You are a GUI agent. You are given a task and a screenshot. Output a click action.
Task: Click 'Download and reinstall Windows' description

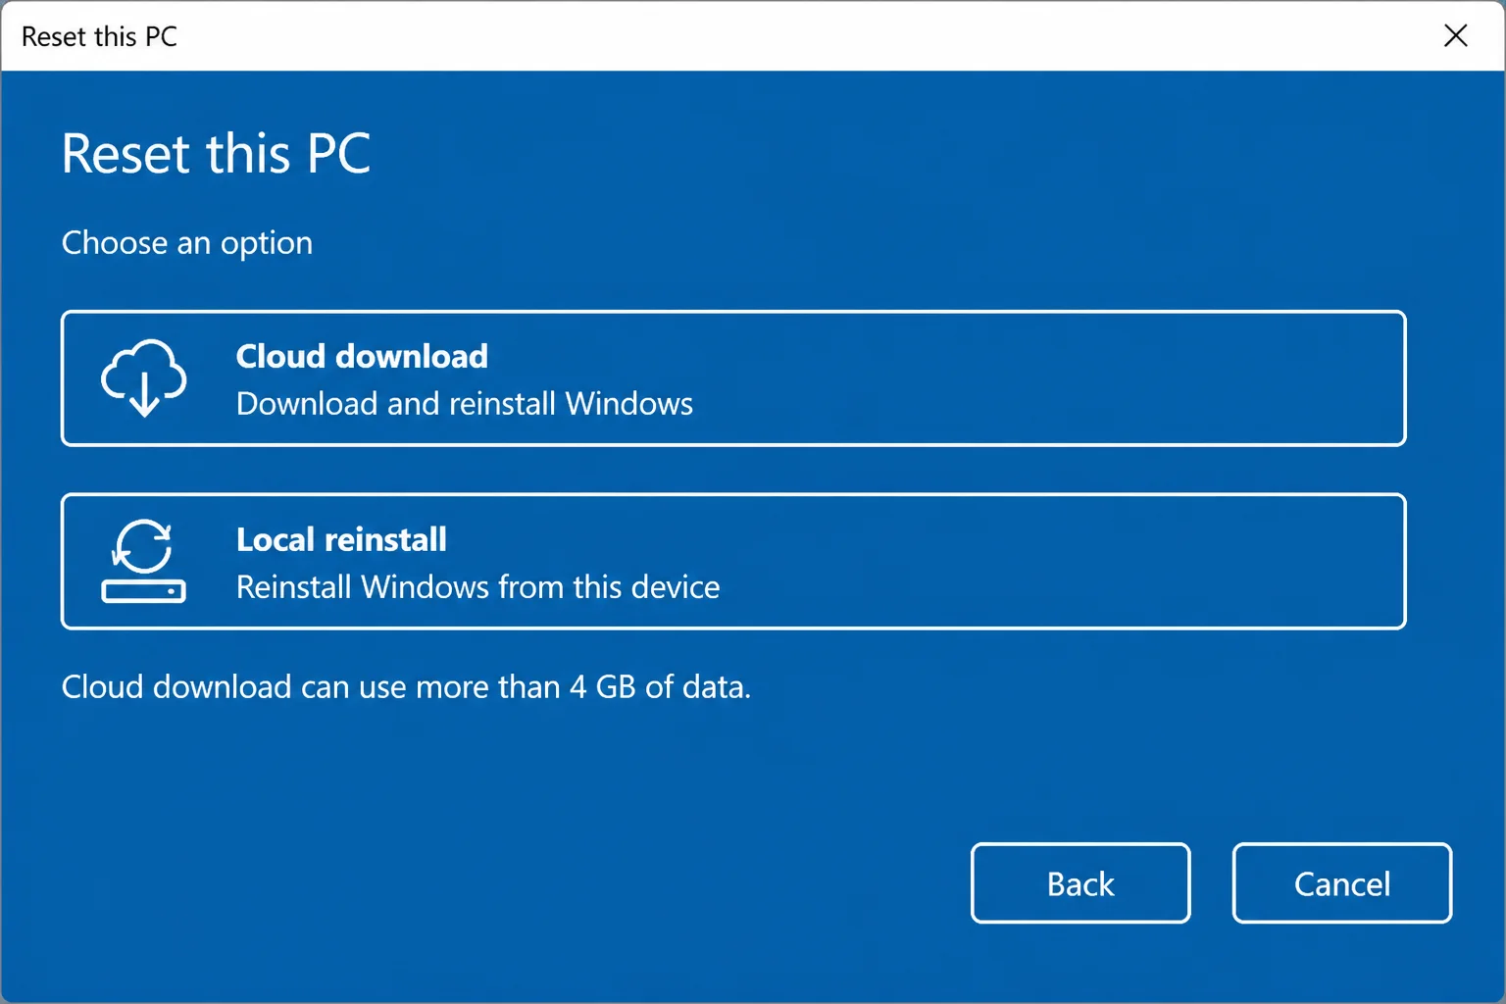465,404
